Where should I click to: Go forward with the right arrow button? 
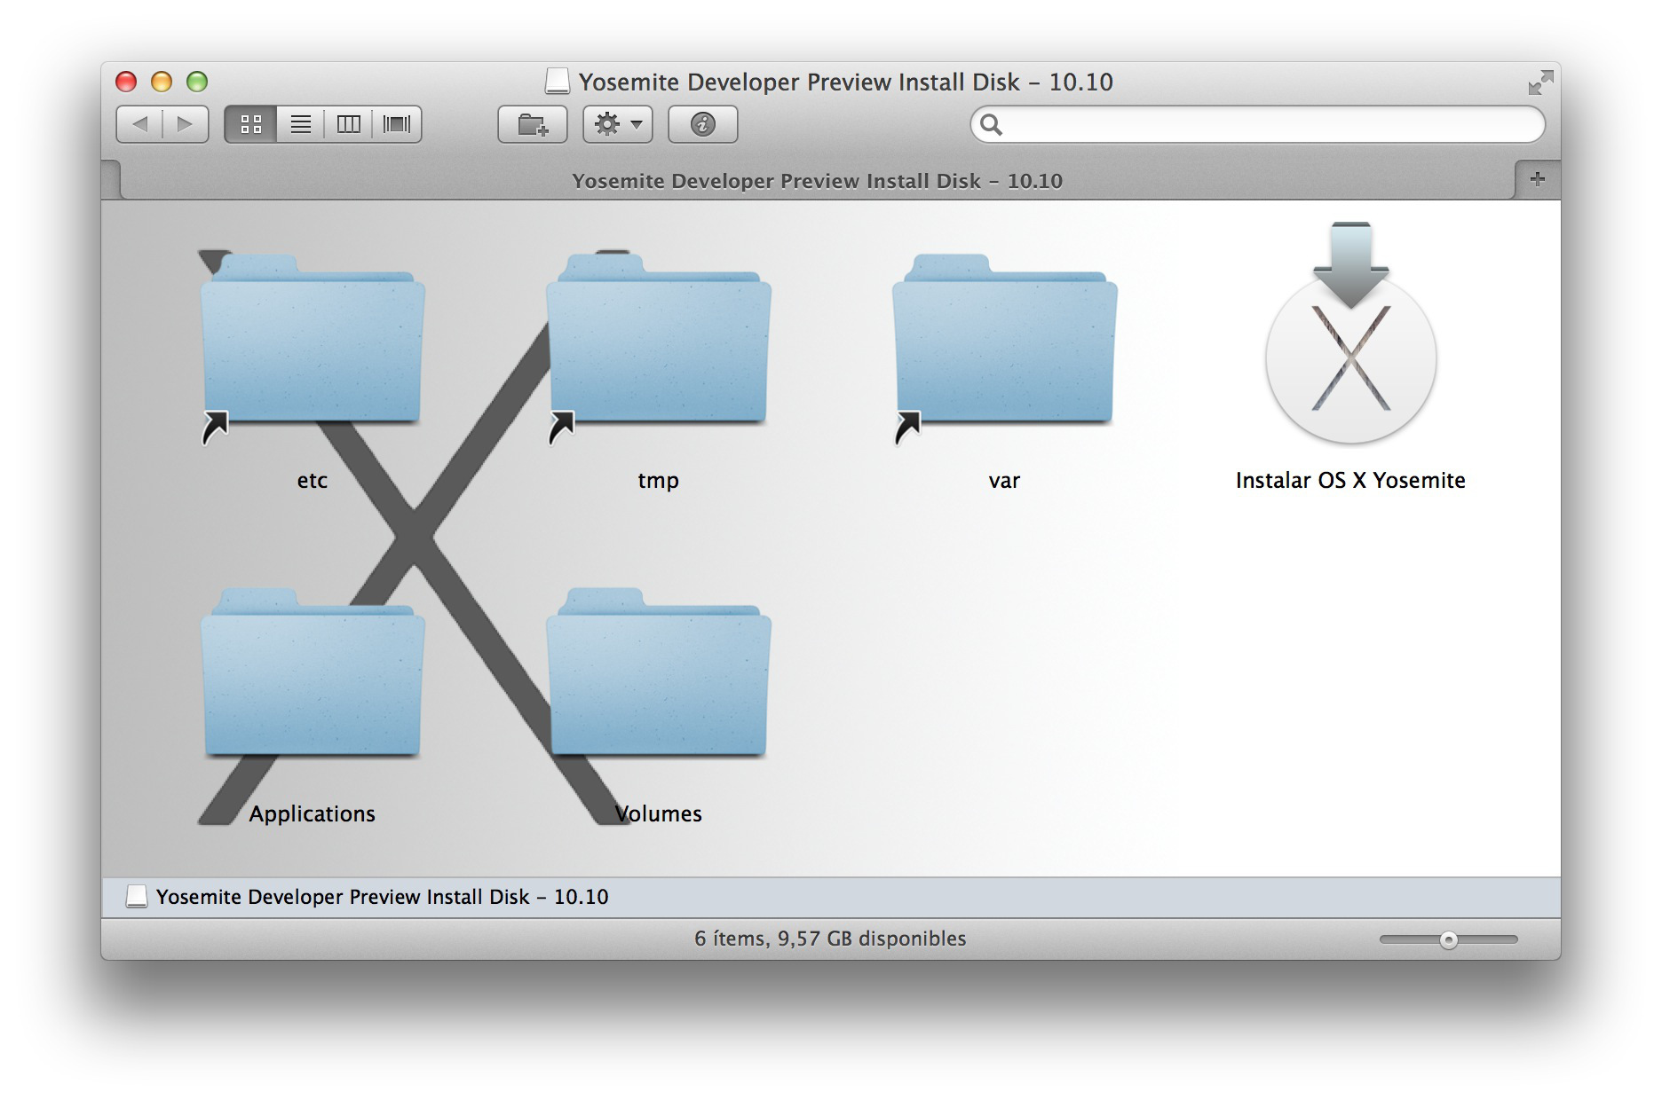click(186, 124)
